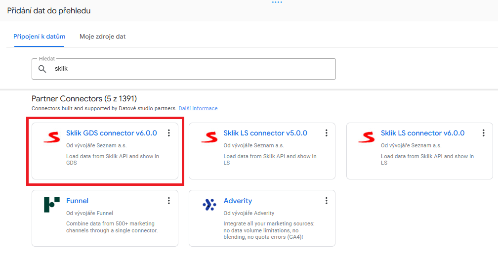498x263 pixels.
Task: Click the Sklik LS connector v5.0.0 logo
Action: (209, 137)
